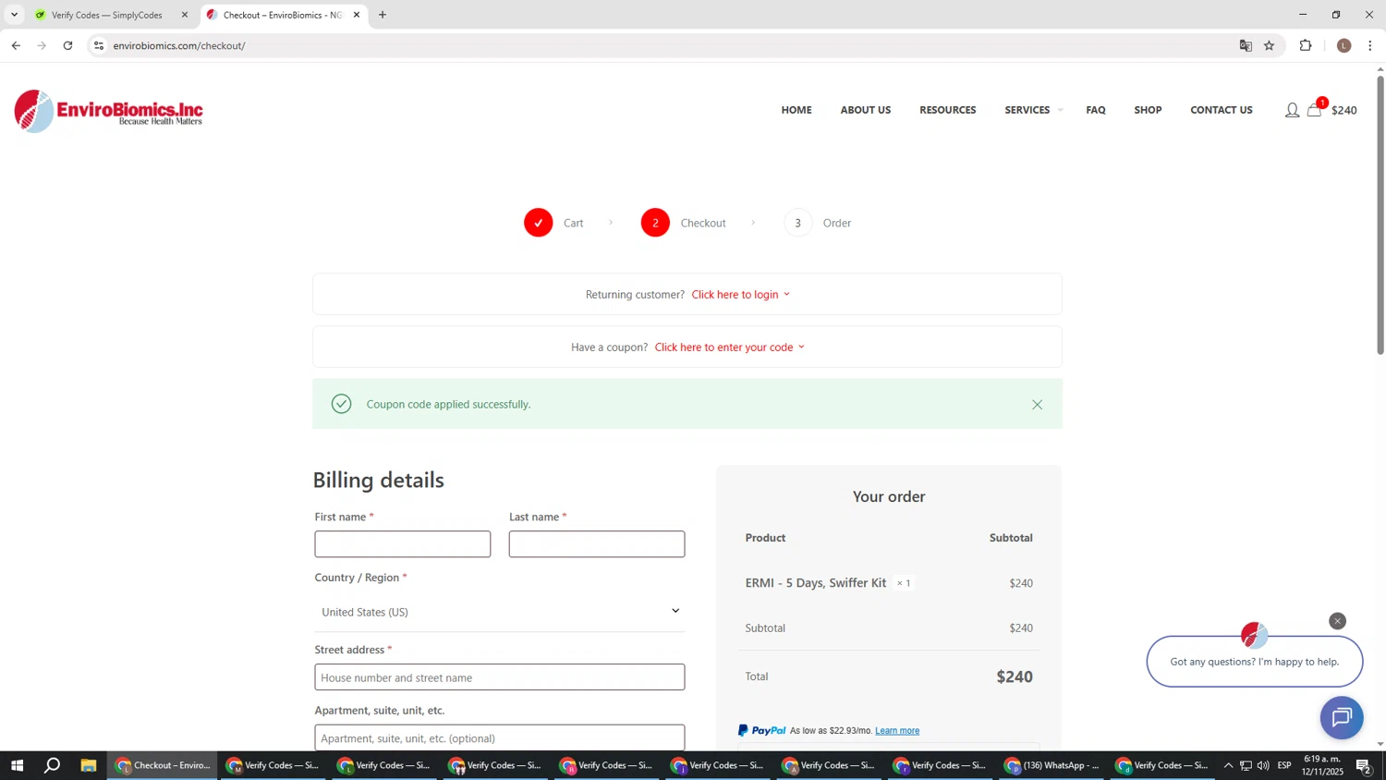
Task: Open the Google Translate icon
Action: (x=1246, y=45)
